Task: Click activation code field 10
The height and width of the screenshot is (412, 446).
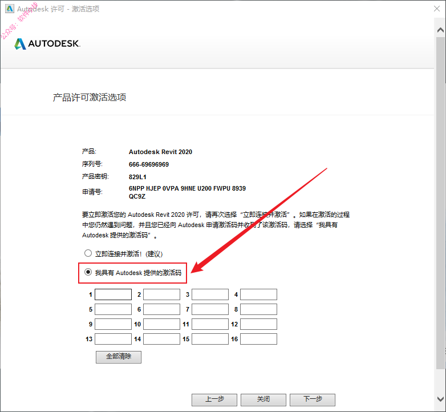Action: coord(161,324)
